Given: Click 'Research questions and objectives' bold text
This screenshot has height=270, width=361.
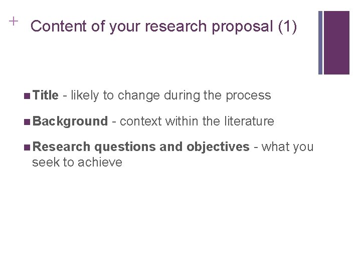Looking at the screenshot, I should click(x=141, y=146).
